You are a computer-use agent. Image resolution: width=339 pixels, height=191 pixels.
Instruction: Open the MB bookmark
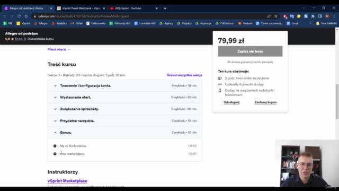click(x=8, y=23)
